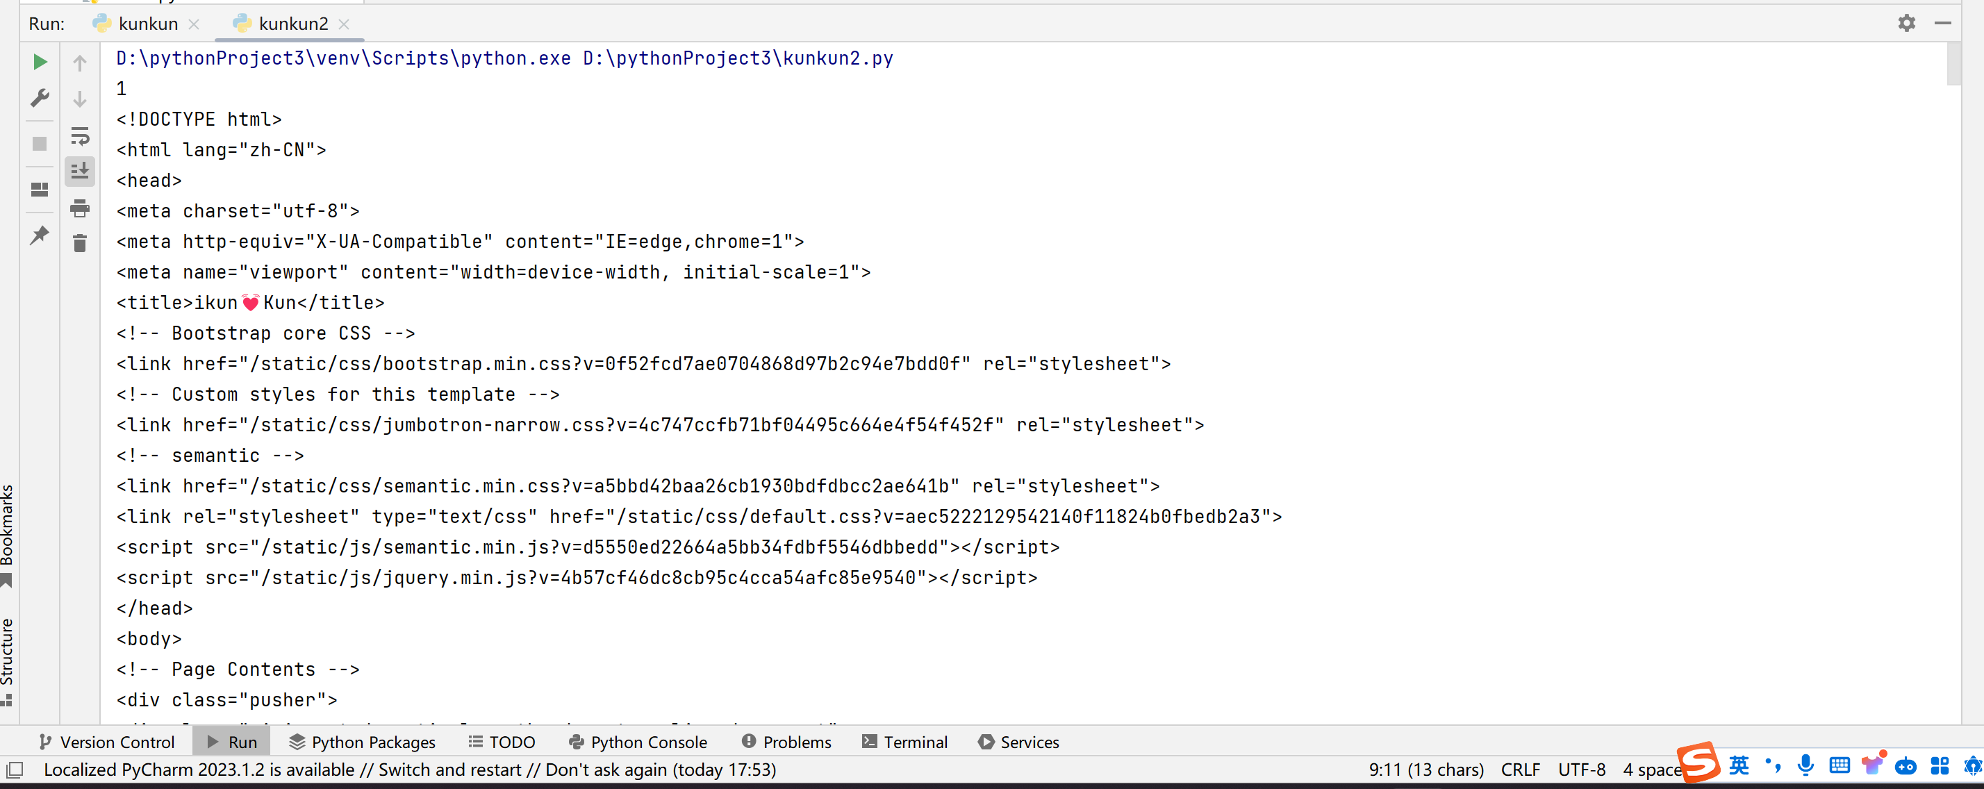Open Sogou soft keyboard
1984x789 pixels.
1840,765
